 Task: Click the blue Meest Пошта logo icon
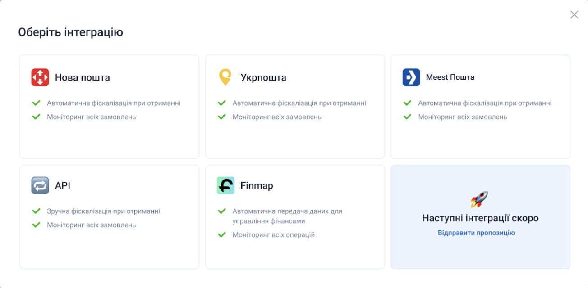click(x=411, y=77)
